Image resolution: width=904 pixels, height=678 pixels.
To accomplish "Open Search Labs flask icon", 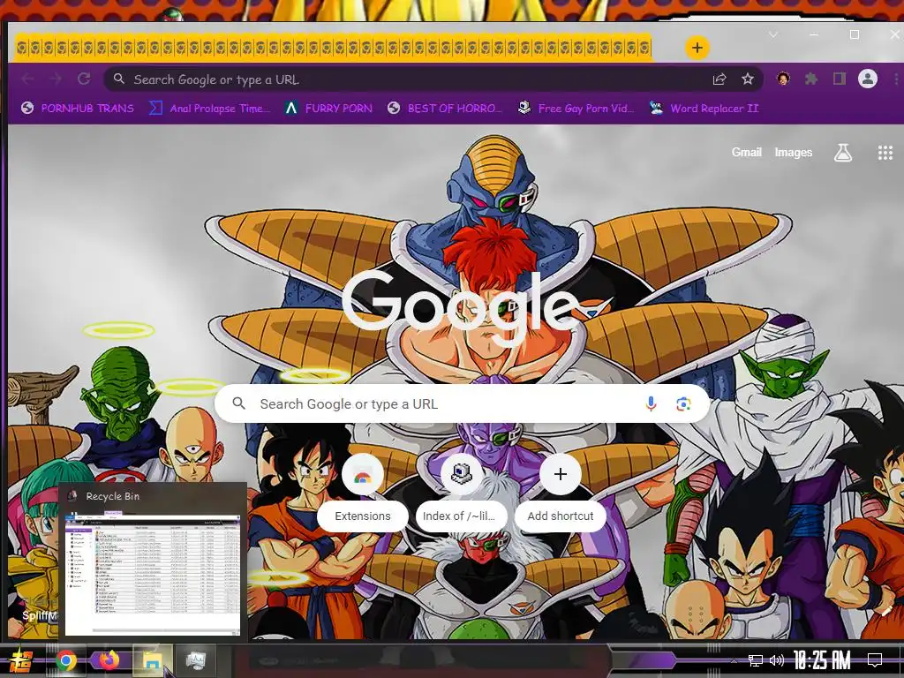I will [x=843, y=153].
